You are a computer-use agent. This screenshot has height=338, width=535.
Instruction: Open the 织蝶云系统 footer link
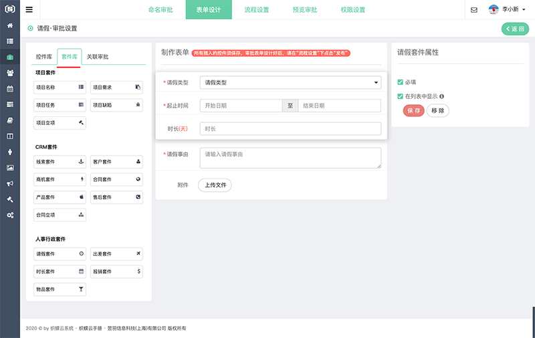pos(62,328)
